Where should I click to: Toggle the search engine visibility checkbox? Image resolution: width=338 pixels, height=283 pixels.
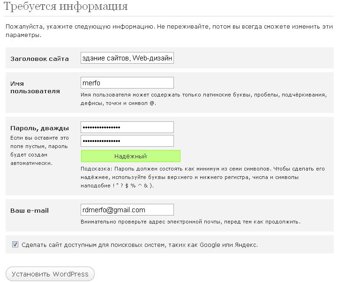point(15,245)
